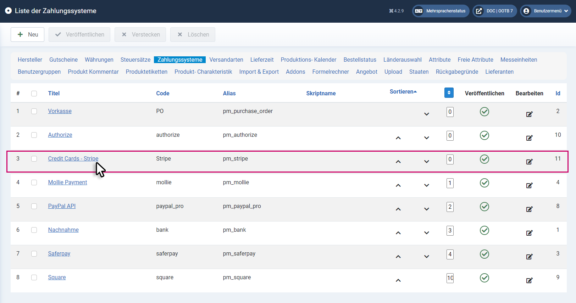Switch to the Hersteller tab

(x=30, y=60)
